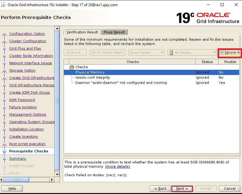
Task: Click the step bullet beside Configuration Option
Action: point(5,34)
